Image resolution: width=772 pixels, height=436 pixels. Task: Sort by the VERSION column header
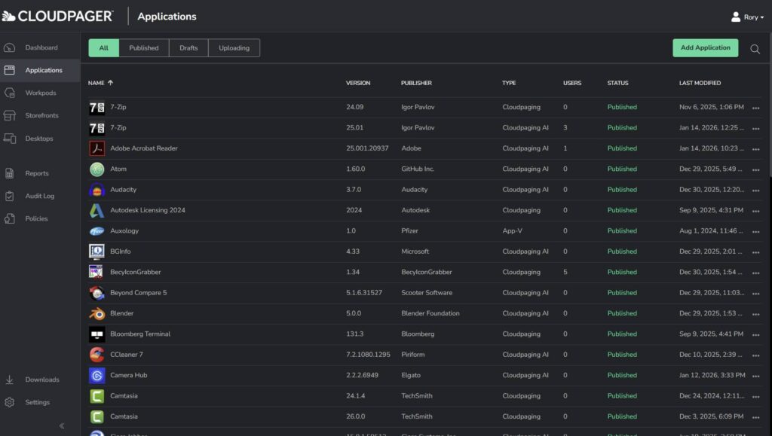tap(358, 83)
